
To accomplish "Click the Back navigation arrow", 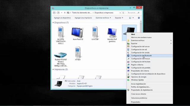I will (54, 13).
